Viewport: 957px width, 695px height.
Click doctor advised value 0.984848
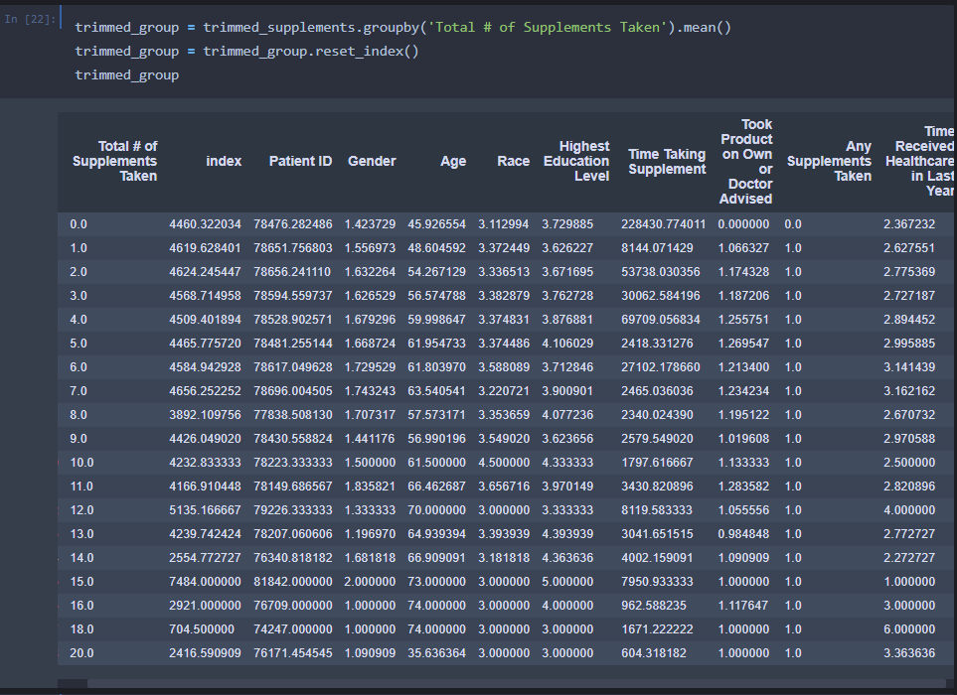(743, 533)
